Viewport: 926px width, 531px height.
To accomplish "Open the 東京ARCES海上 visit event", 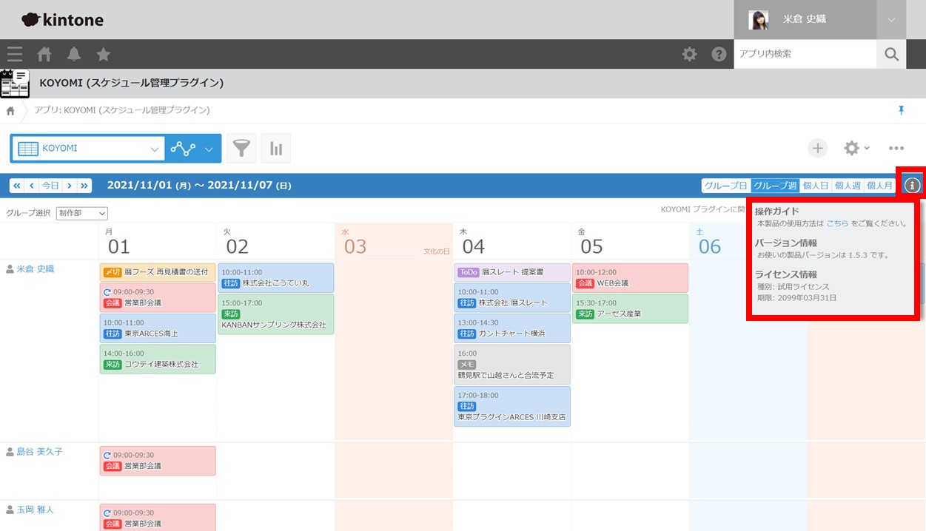I will [158, 328].
